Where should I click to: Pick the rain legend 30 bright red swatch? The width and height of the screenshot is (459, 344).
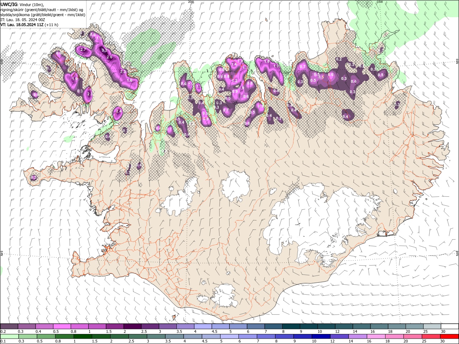click(x=449, y=336)
